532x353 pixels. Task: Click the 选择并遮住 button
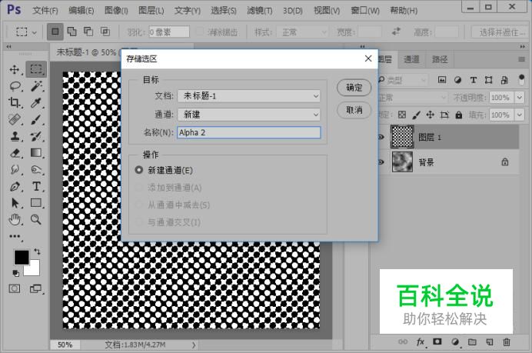[x=500, y=32]
